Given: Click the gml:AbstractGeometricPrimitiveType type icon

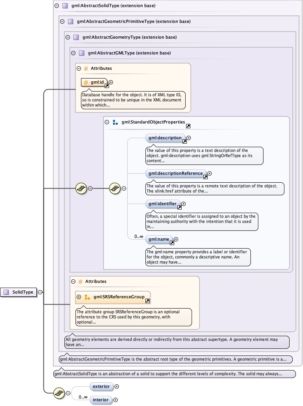Looking at the screenshot, I should pyautogui.click(x=70, y=21).
